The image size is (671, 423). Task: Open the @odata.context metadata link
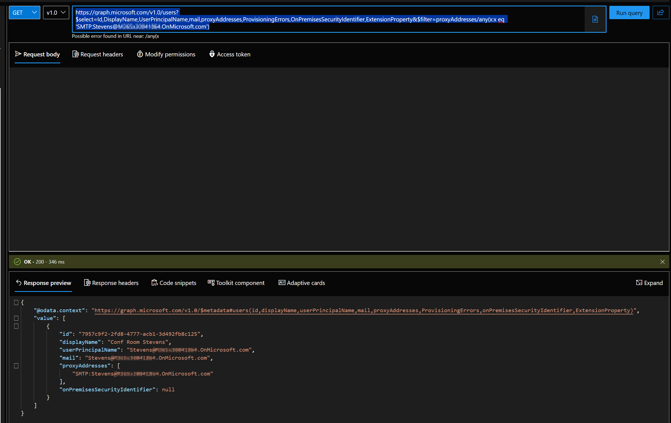[x=364, y=311]
